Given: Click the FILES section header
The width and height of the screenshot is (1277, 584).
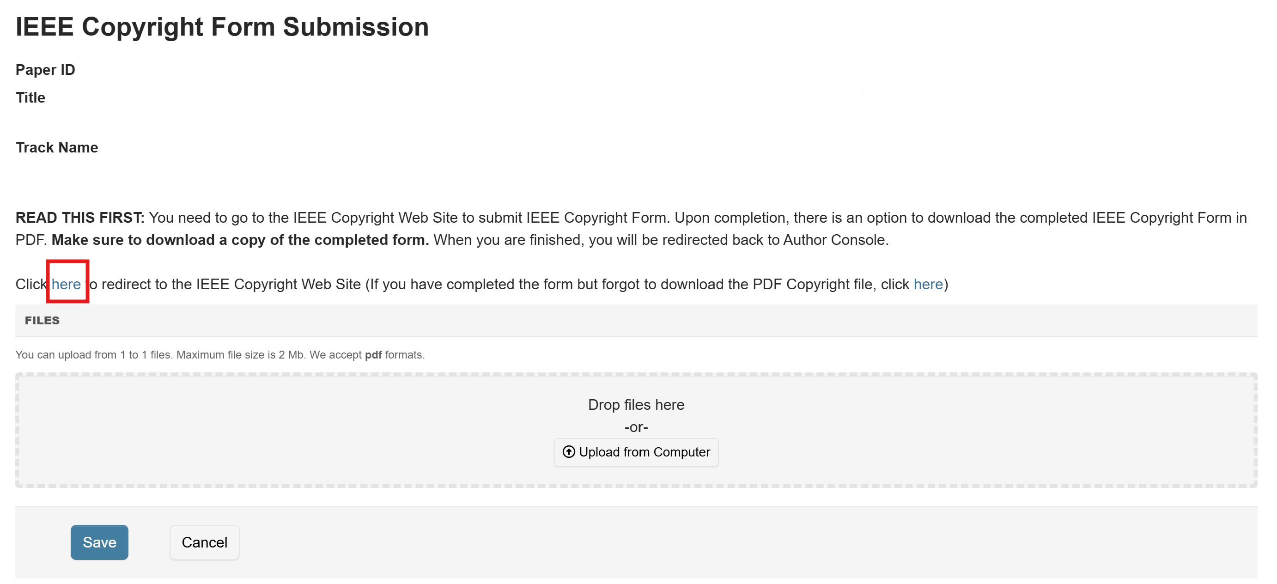Looking at the screenshot, I should 42,320.
